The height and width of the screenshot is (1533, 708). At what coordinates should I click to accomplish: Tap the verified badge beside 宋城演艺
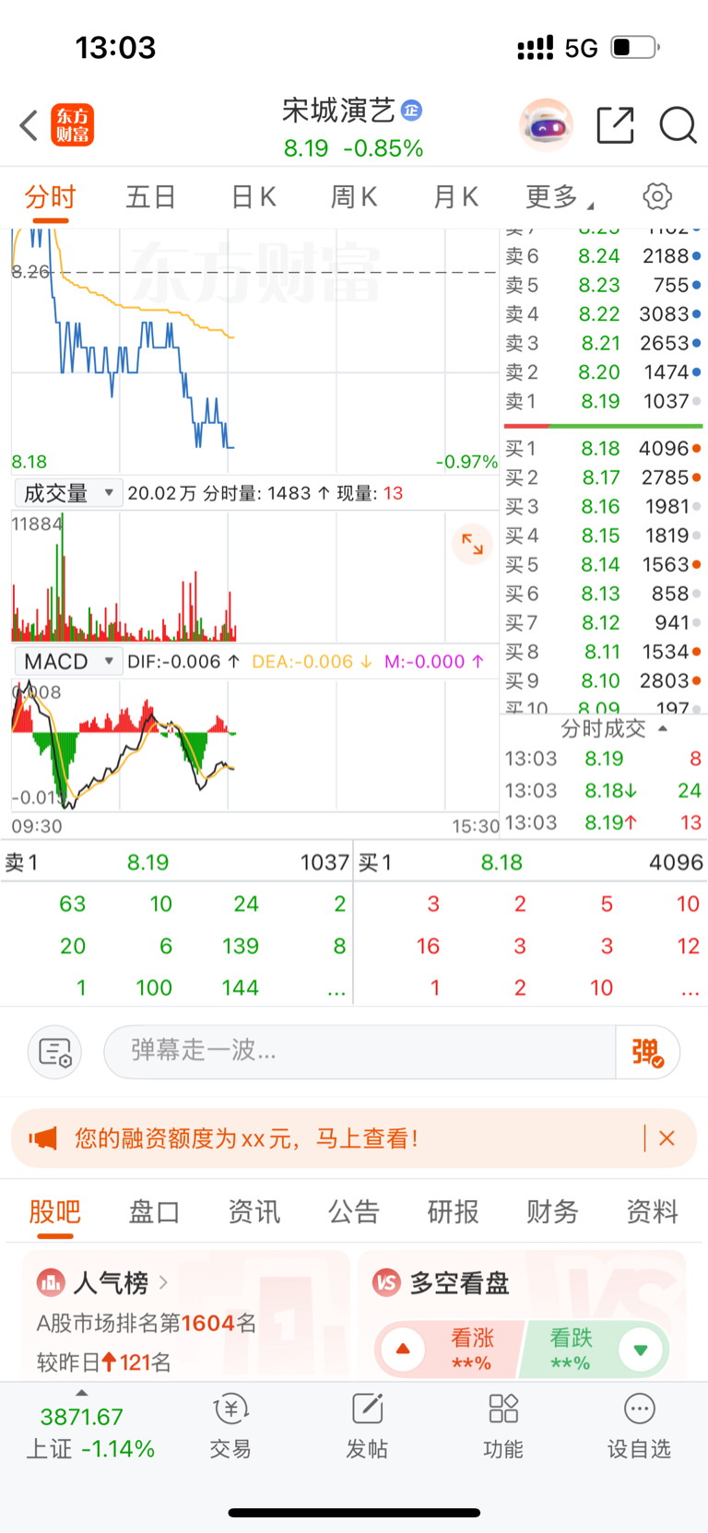(x=411, y=111)
